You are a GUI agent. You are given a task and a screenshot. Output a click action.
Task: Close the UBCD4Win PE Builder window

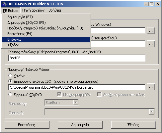(x=158, y=4)
